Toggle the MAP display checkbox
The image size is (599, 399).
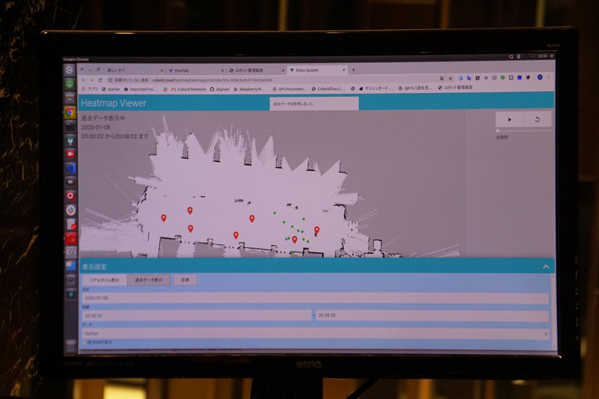point(85,343)
